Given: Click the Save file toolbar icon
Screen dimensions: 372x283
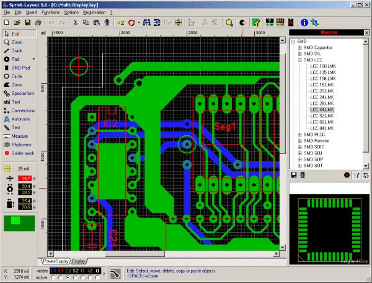Looking at the screenshot, I should coord(27,22).
